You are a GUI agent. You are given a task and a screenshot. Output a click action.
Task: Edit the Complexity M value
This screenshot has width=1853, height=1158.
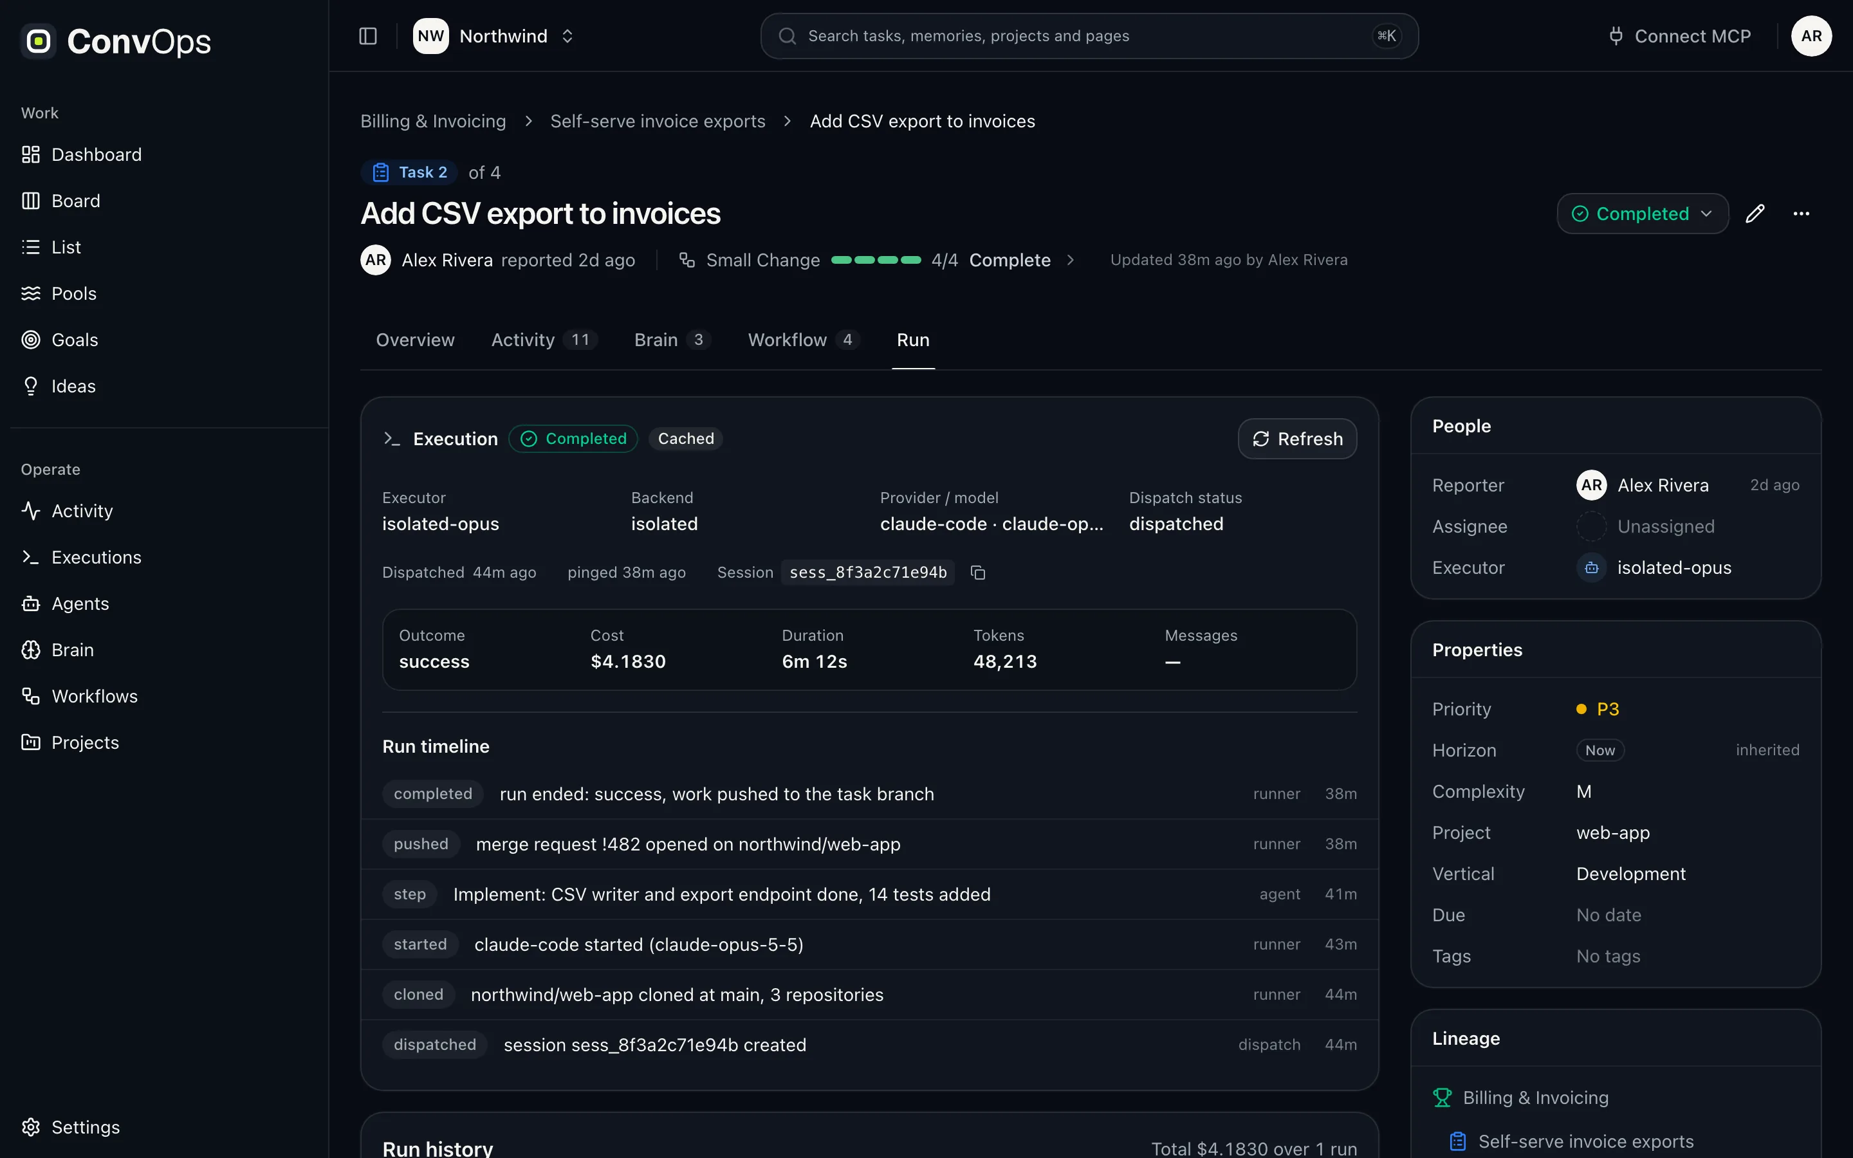point(1583,792)
